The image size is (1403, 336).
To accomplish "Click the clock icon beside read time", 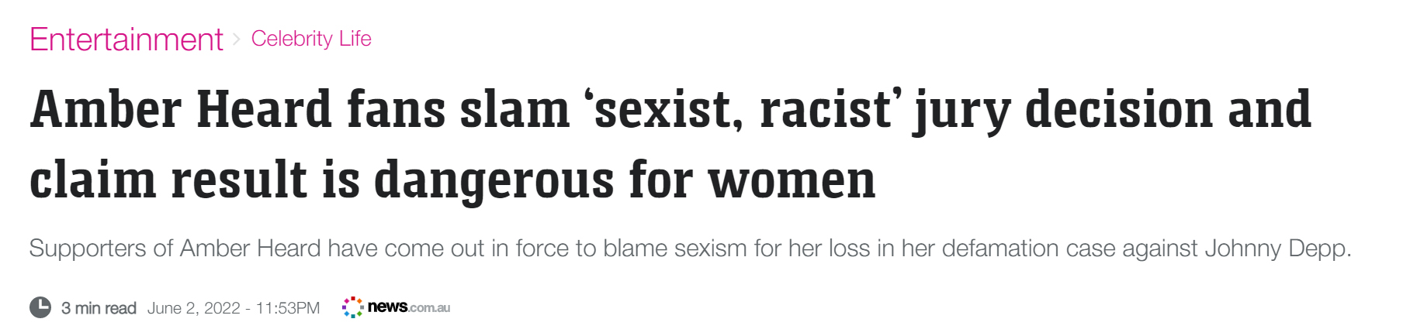I will (40, 307).
